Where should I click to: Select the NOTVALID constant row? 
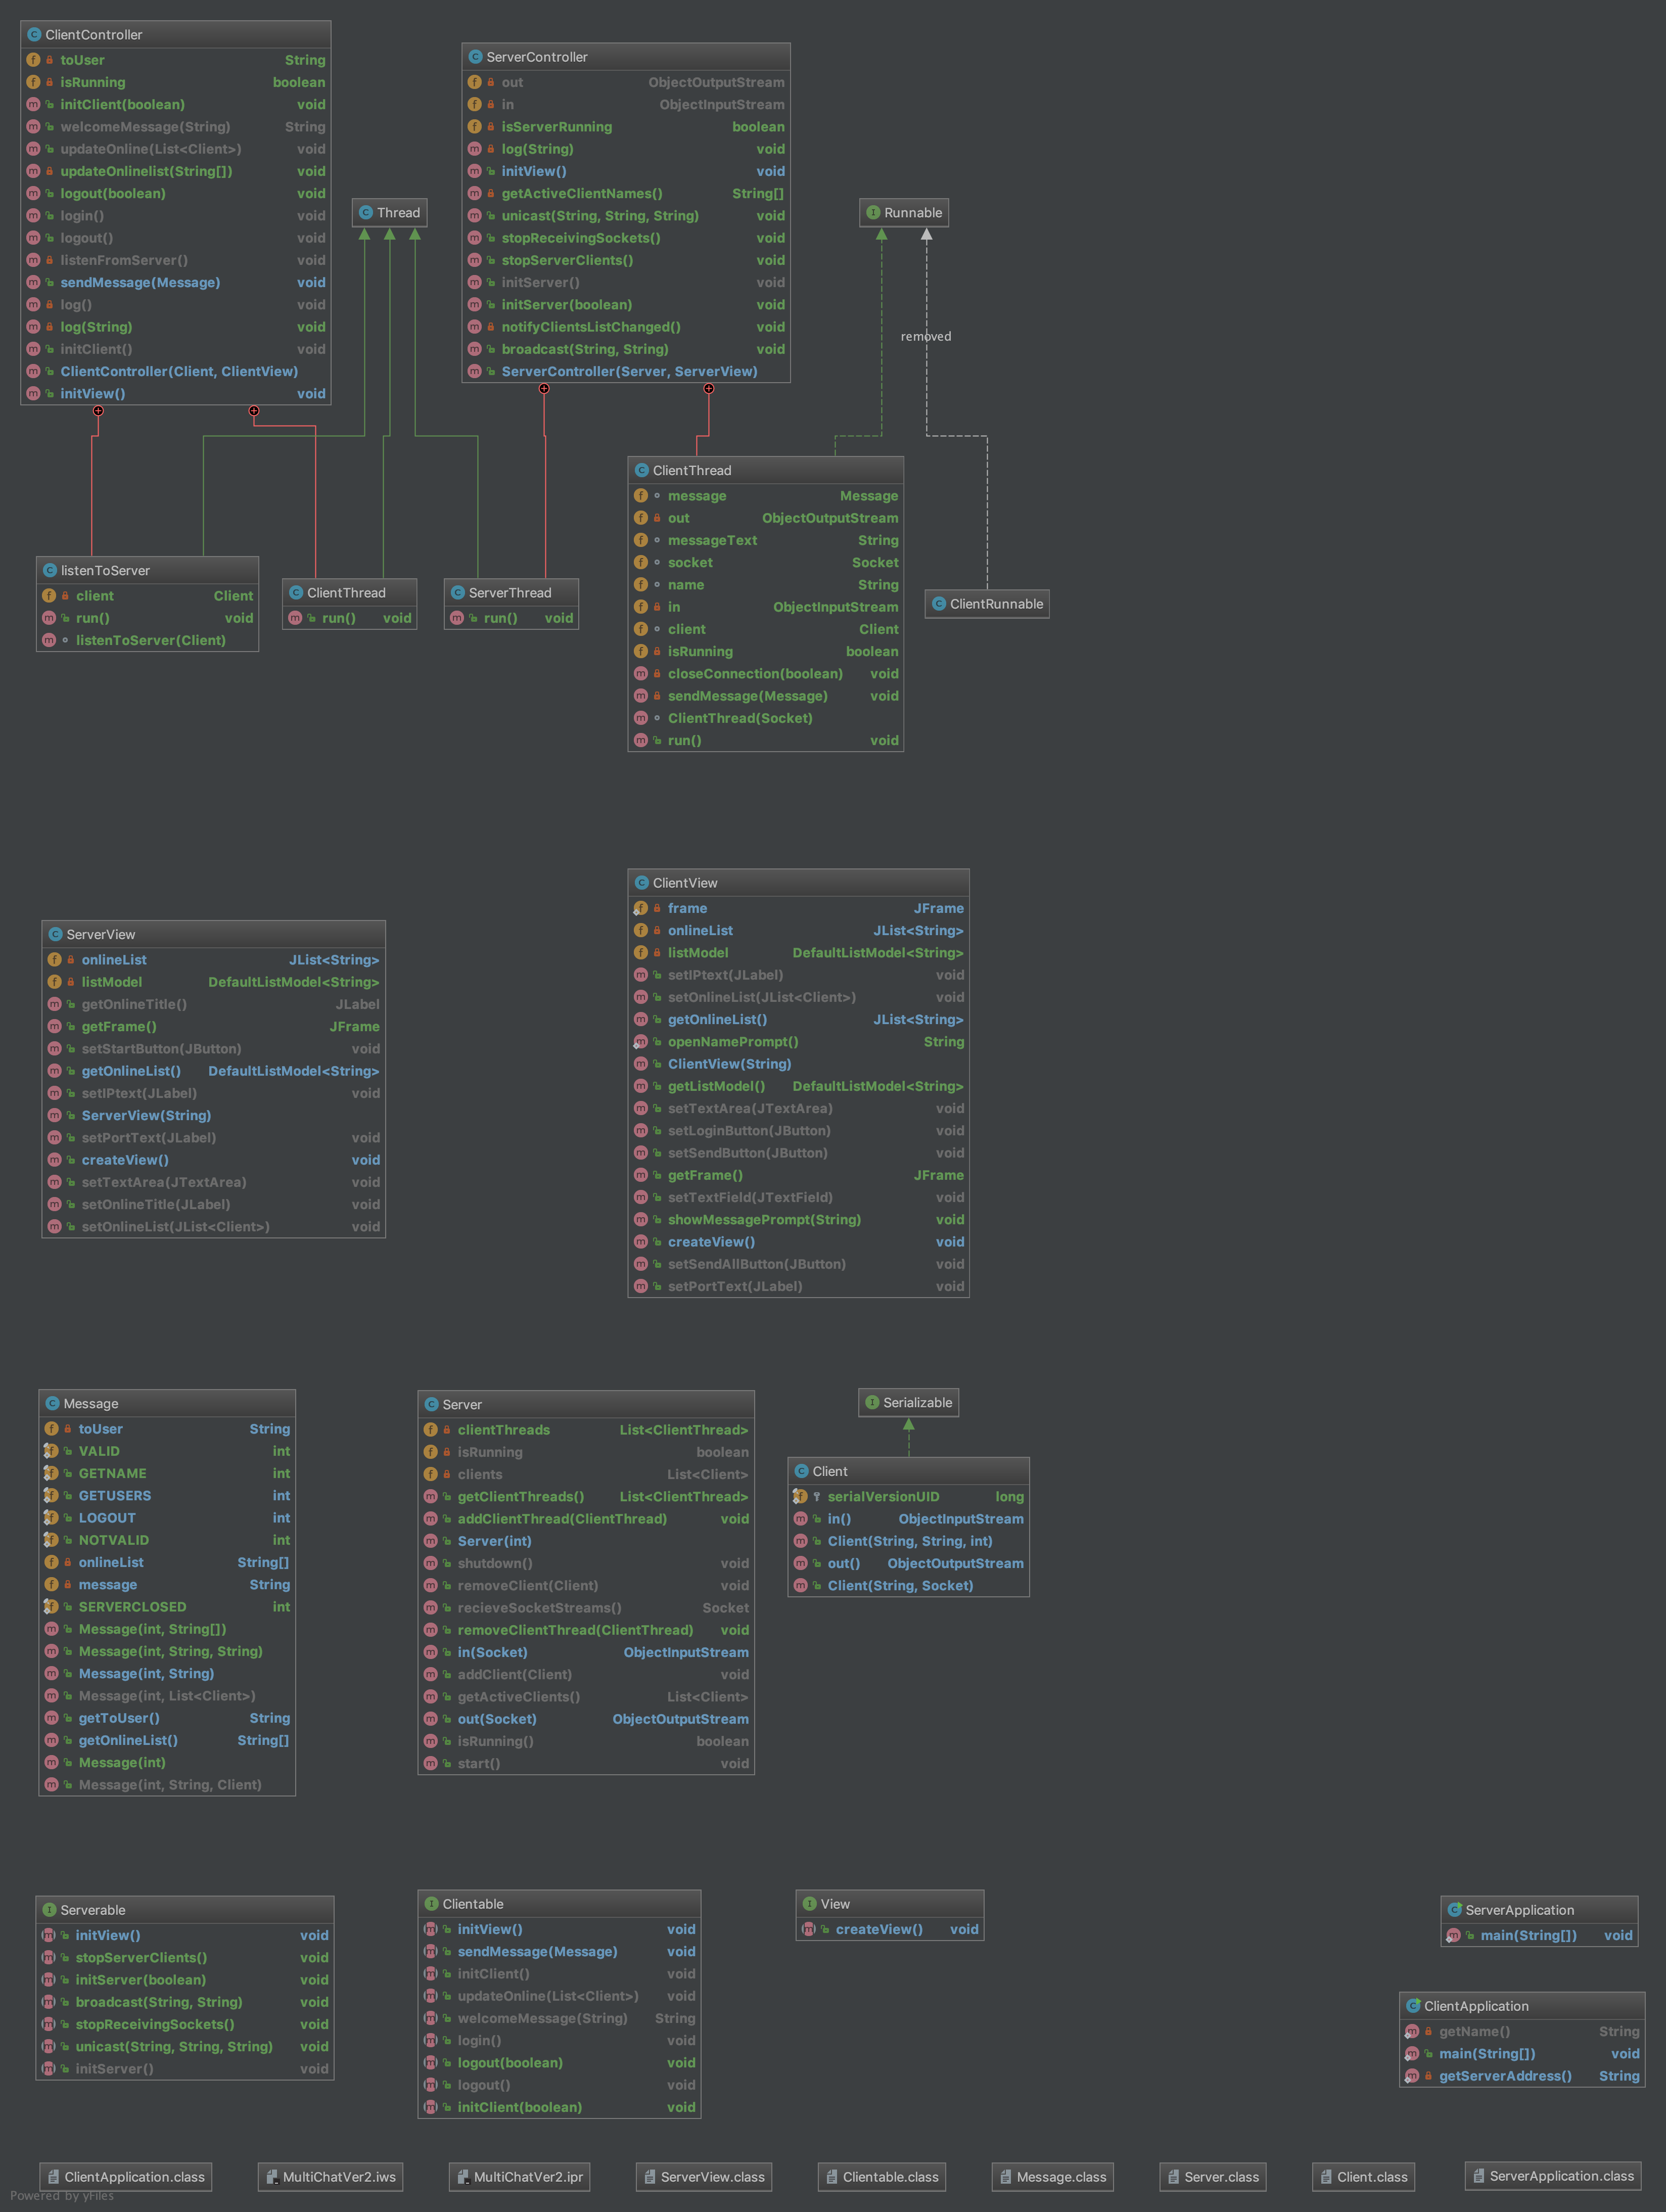167,1540
